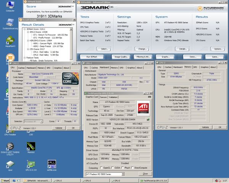Click the Game... button
The height and width of the screenshot is (183, 229).
(x=215, y=57)
